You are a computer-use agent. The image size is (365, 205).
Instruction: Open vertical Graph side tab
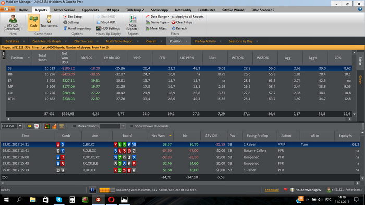click(x=360, y=80)
